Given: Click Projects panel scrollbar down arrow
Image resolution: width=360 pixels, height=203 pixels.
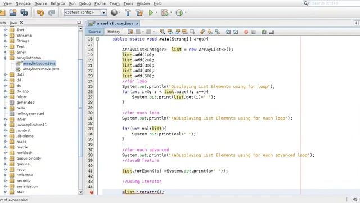Looking at the screenshot, I should click(80, 192).
